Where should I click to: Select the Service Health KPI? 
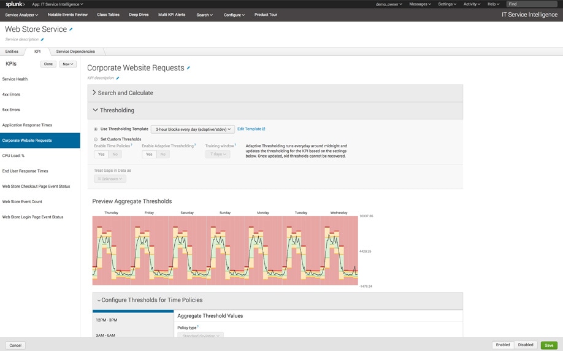pyautogui.click(x=40, y=79)
